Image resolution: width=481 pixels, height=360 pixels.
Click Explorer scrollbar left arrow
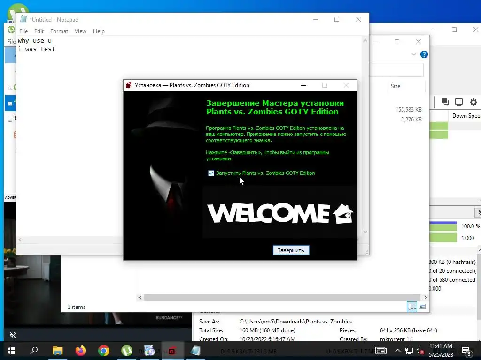tap(140, 297)
